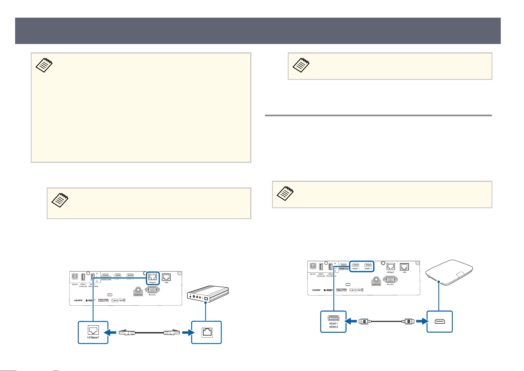Click the 2.0A USB-A port in the transmitter diagram
Screen dimensions: 524x371
[x=83, y=277]
